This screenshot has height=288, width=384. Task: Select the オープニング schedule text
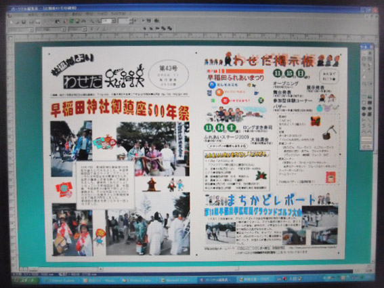tap(286, 83)
